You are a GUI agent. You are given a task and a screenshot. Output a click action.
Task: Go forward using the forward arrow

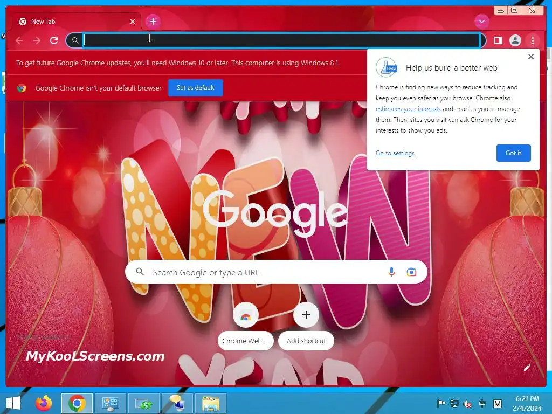click(37, 40)
